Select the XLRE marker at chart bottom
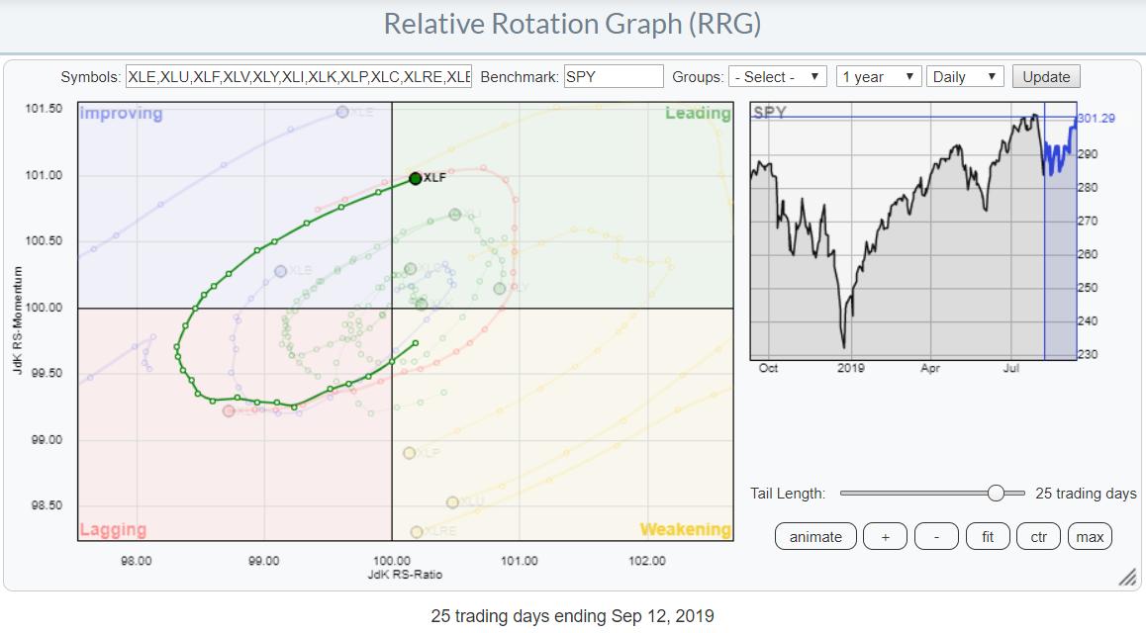 tap(417, 532)
